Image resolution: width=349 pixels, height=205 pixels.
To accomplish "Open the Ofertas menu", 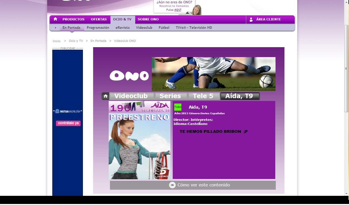I will (99, 19).
